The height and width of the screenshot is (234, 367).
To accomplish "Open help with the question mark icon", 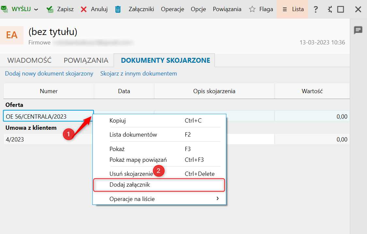I will click(316, 9).
